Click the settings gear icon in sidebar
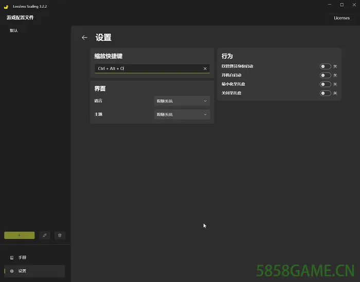Image resolution: width=360 pixels, height=282 pixels. pyautogui.click(x=12, y=271)
